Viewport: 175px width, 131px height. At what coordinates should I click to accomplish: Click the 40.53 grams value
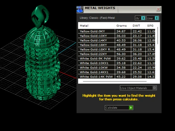click(121, 40)
